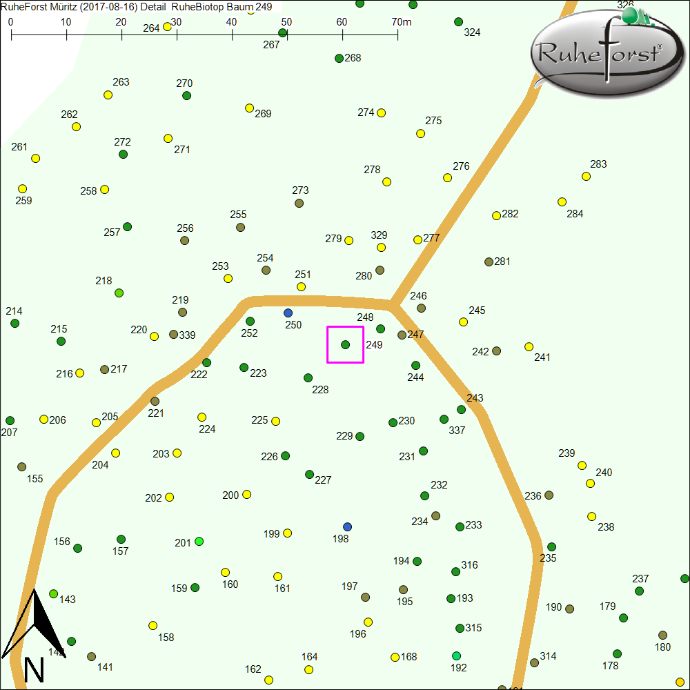Select light green tree marker 218
Screen dimensions: 690x690
click(119, 293)
